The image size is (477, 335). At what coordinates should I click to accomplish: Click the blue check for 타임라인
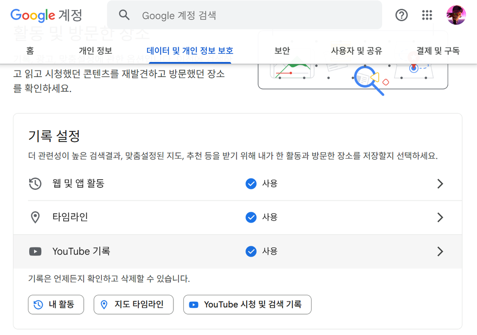coord(251,217)
